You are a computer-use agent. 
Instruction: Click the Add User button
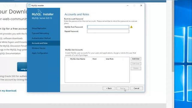point(136,59)
